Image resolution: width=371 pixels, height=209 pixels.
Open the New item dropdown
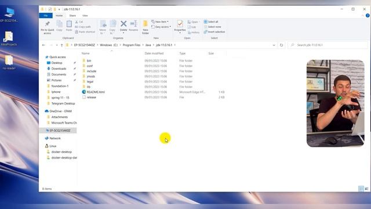coord(160,21)
